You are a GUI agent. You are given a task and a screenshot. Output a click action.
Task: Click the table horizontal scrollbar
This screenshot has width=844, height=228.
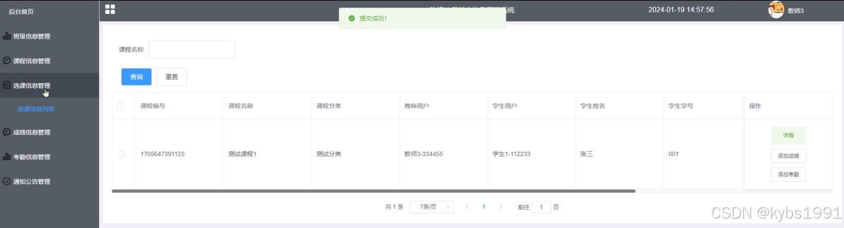(373, 191)
